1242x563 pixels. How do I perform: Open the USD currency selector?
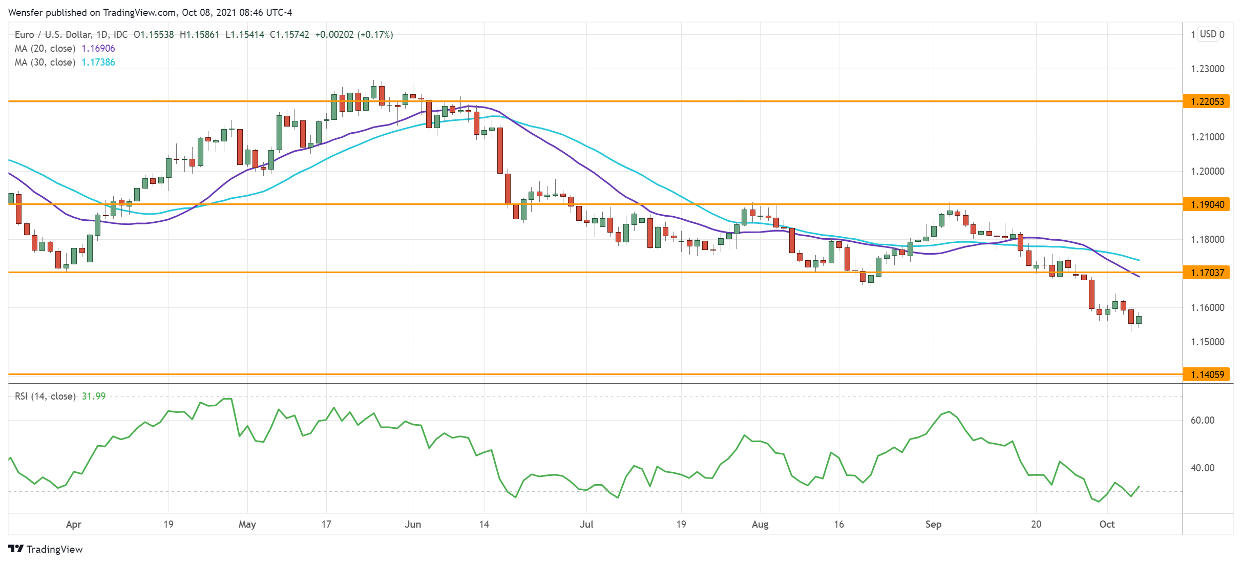(x=1208, y=34)
